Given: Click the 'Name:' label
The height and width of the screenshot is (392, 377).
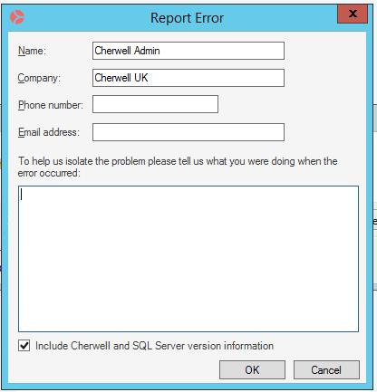Looking at the screenshot, I should tap(32, 51).
